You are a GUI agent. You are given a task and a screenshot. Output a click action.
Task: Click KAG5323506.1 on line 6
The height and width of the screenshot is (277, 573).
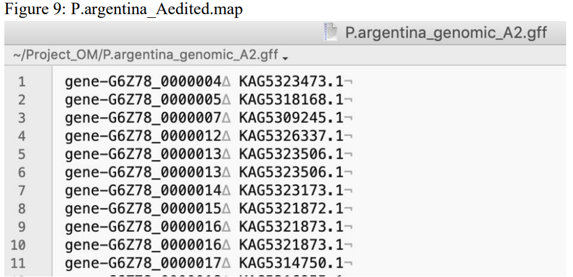tap(291, 172)
